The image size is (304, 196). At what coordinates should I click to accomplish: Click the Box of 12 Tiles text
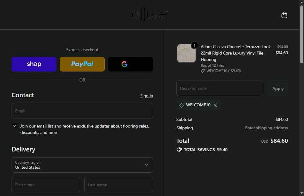[212, 65]
